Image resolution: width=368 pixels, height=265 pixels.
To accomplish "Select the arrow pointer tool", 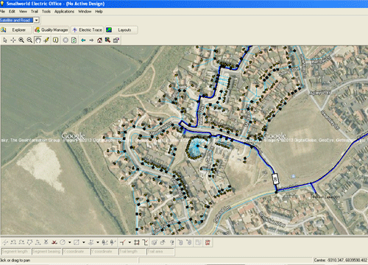I will click(5, 40).
